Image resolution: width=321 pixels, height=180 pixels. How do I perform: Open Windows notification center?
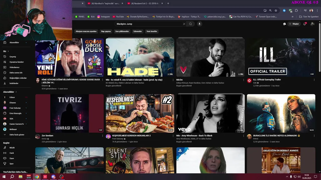click(315, 177)
